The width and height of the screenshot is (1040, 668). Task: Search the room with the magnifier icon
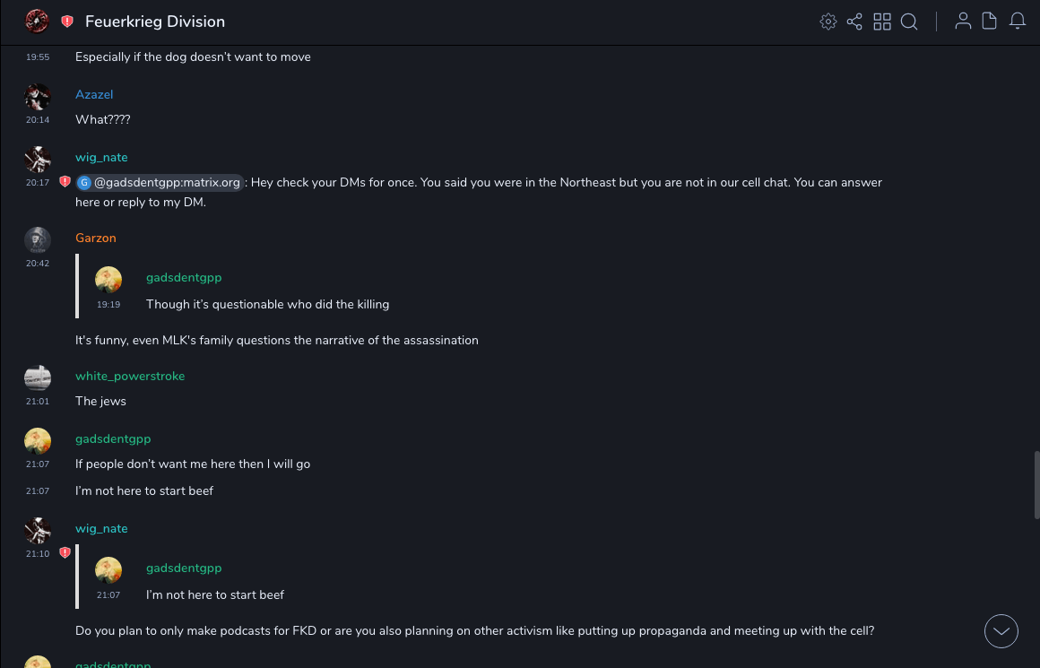pyautogui.click(x=909, y=22)
